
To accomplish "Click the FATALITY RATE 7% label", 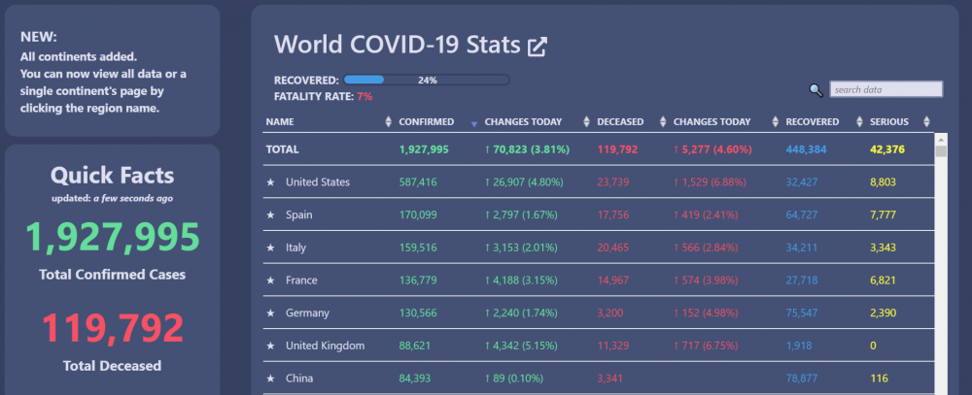I will [323, 97].
